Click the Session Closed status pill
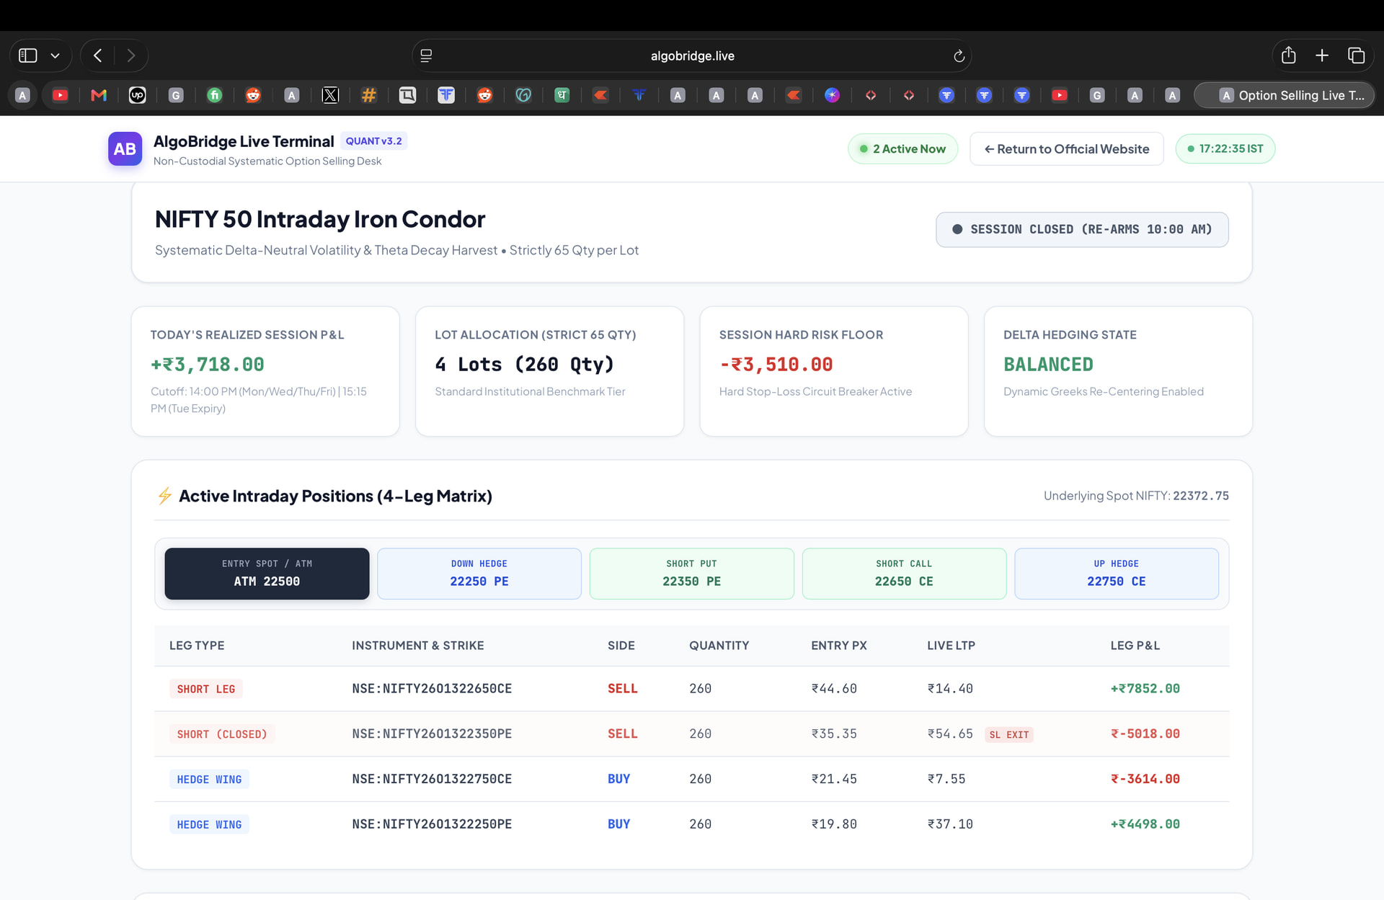 tap(1082, 229)
